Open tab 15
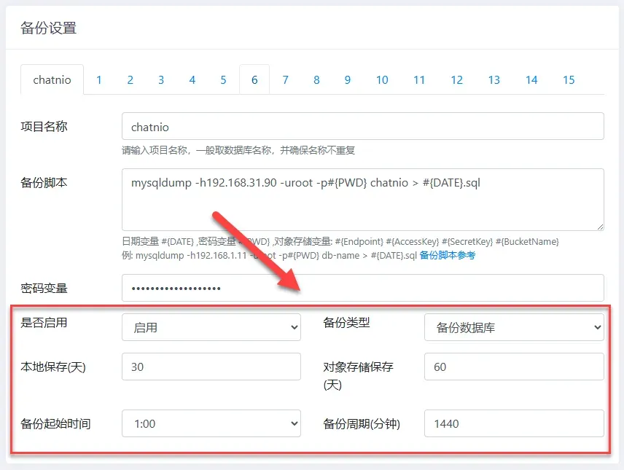Screen dimensions: 624x470 (569, 79)
